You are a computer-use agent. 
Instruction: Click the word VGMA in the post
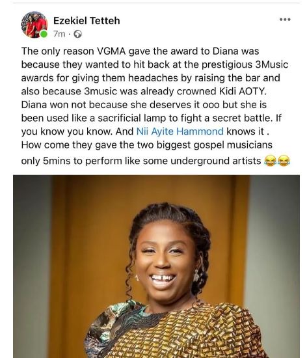coord(111,51)
